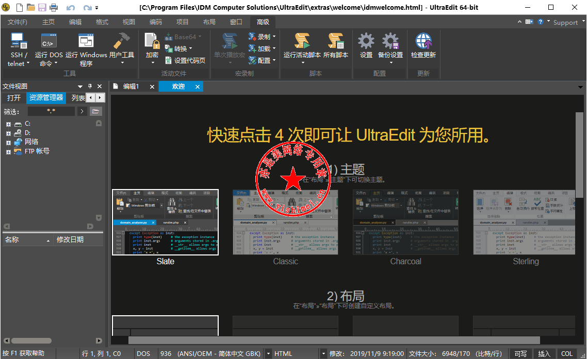The image size is (587, 359).
Task: Click welcome page horizontal scrollbar
Action: pyautogui.click(x=334, y=340)
